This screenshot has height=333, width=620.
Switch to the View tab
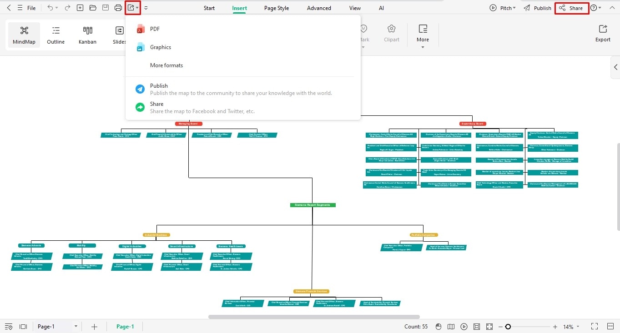(x=355, y=8)
